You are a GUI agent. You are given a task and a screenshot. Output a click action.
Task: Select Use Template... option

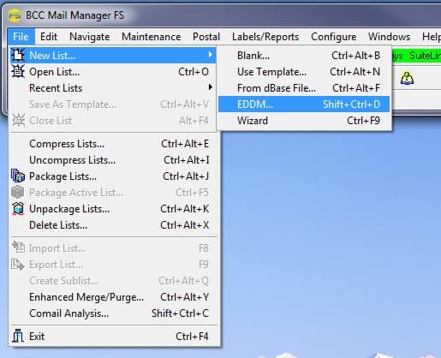click(304, 72)
